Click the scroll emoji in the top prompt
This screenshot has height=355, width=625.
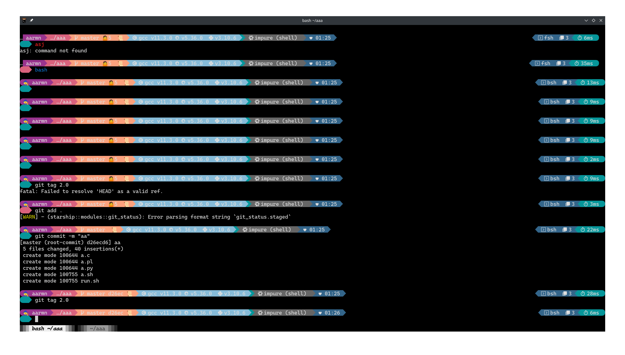pyautogui.click(x=122, y=38)
